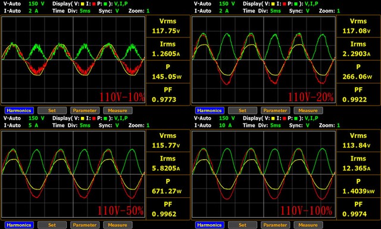Viewport: 381px width, 229px height.
Task: Click Measure under 110V-20% graph
Action: [308, 110]
